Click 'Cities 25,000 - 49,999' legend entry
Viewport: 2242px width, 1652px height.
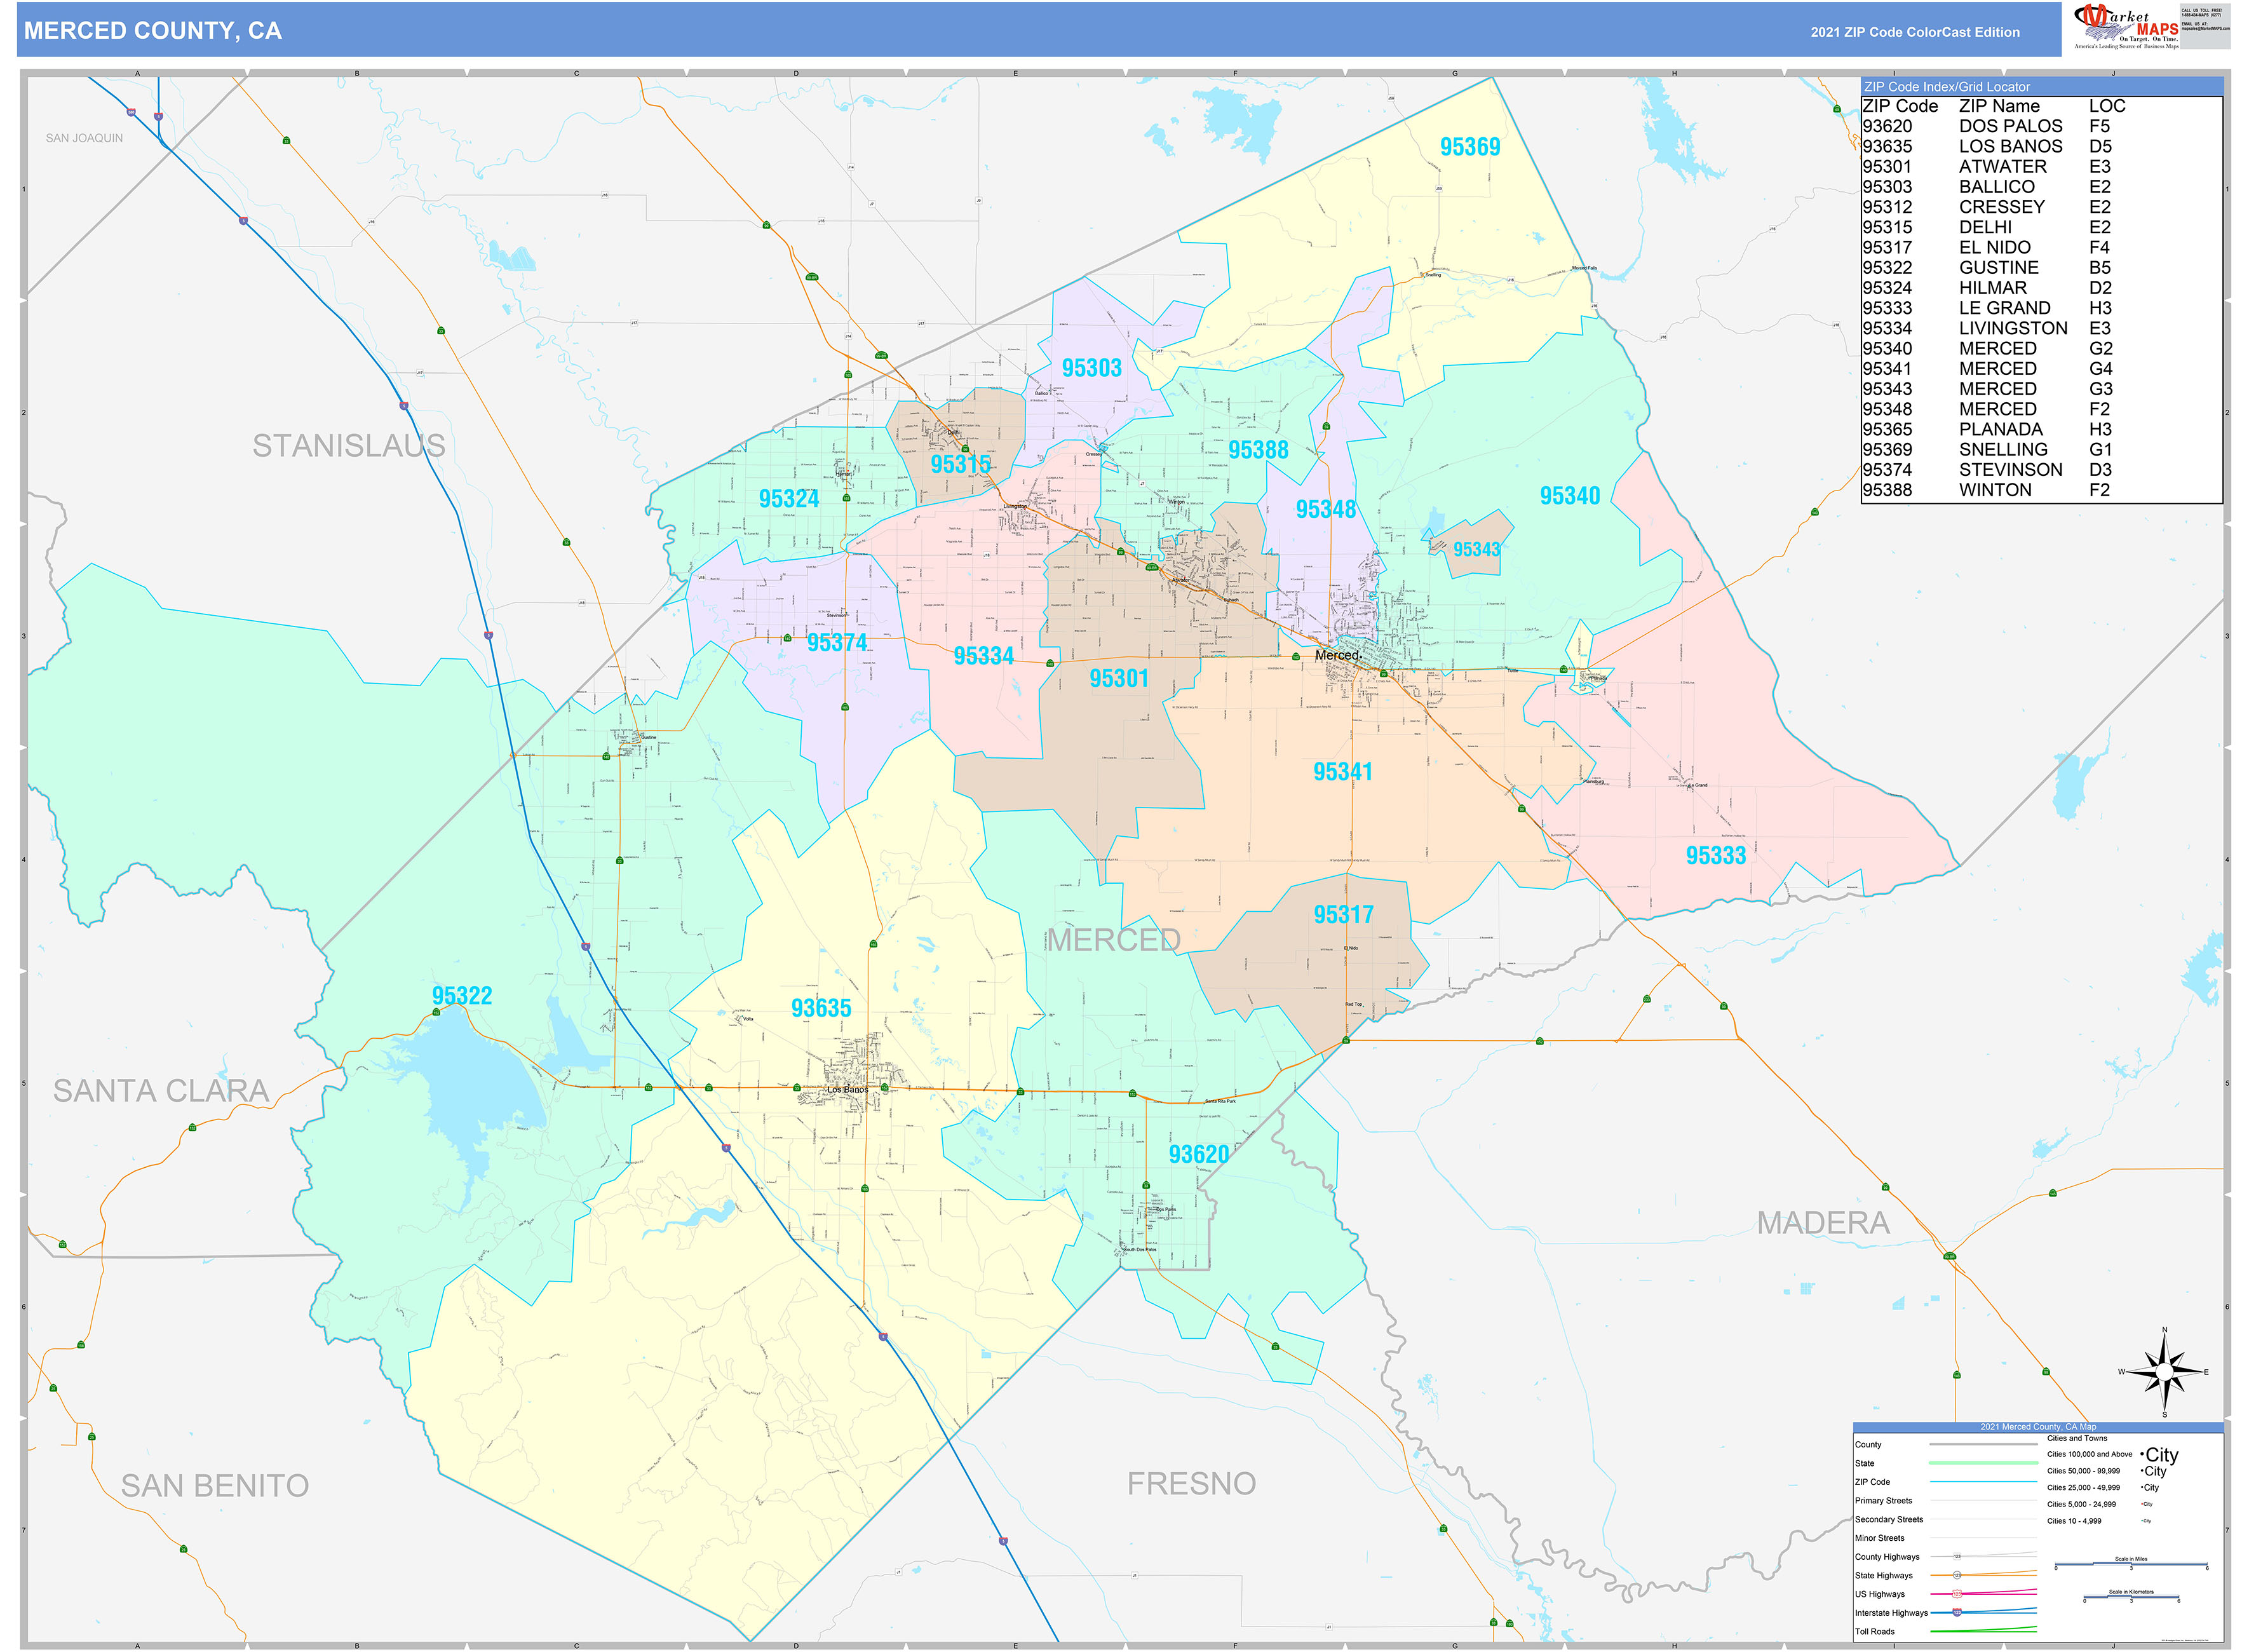(x=2083, y=1488)
